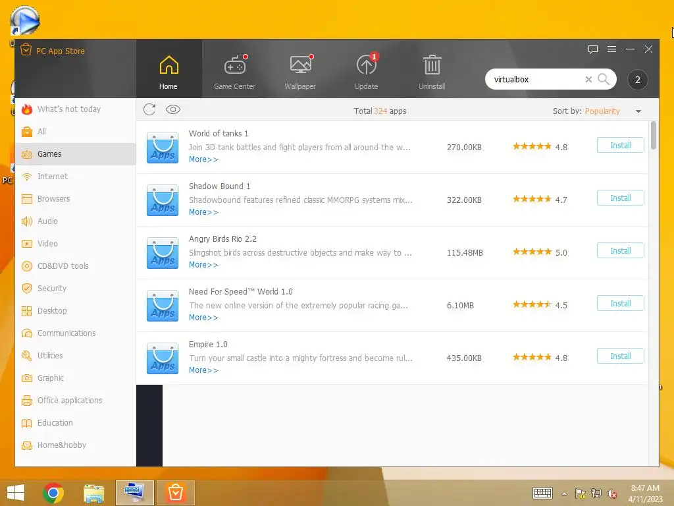Open the Update tab

366,72
